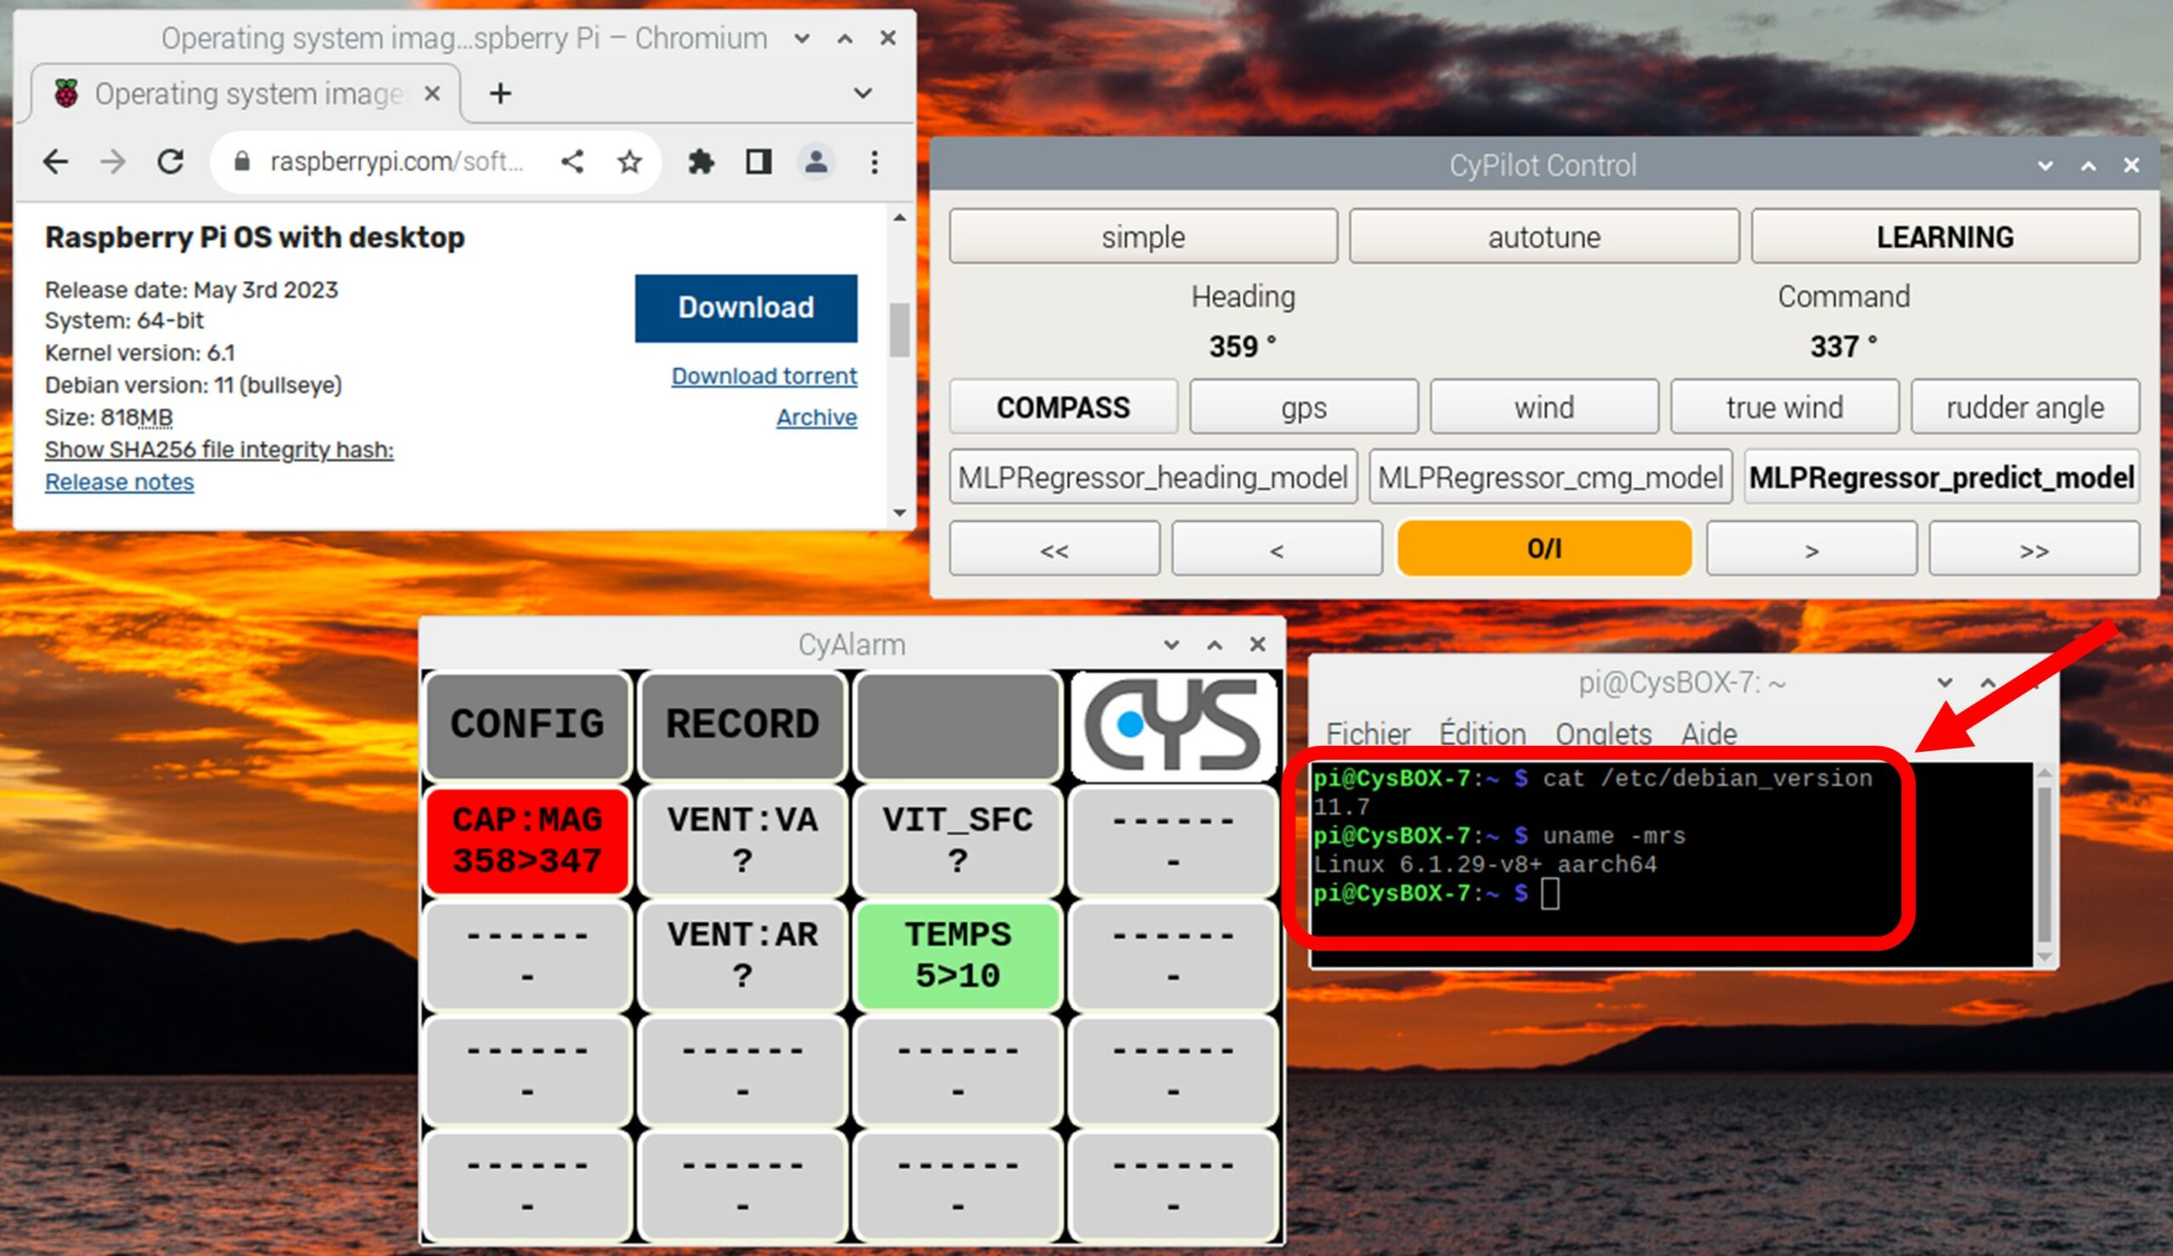2173x1256 pixels.
Task: Select the COMPASS mode button
Action: [x=1063, y=407]
